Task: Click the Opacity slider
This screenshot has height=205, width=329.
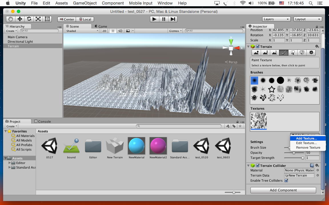Action: point(294,153)
